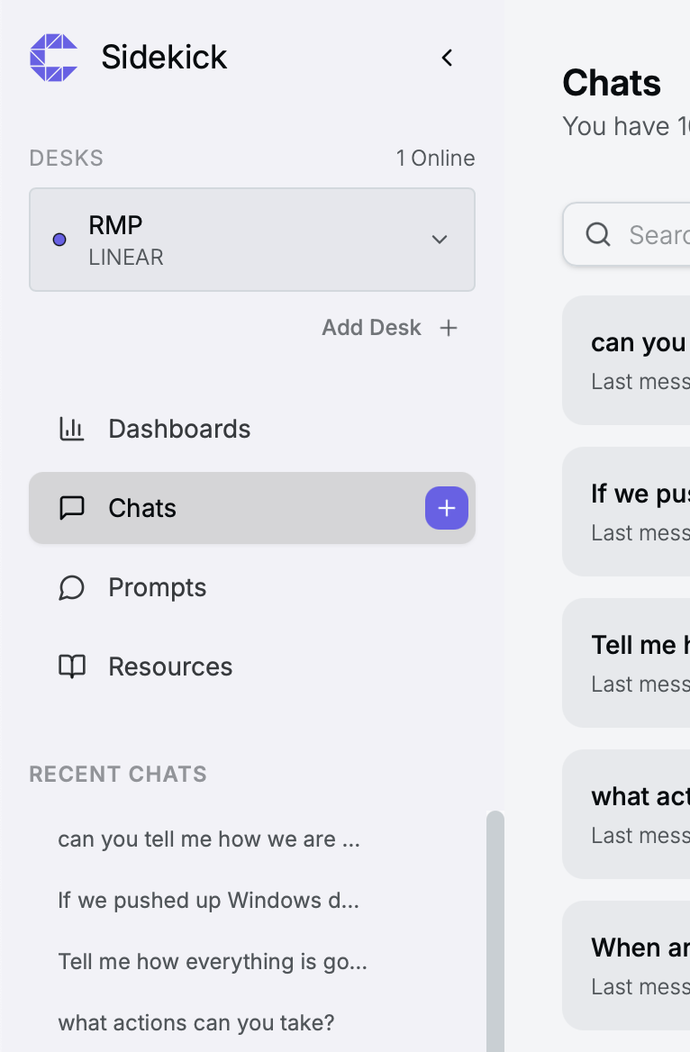This screenshot has height=1052, width=690.
Task: Click the plus icon beside Add Desk
Action: click(449, 328)
